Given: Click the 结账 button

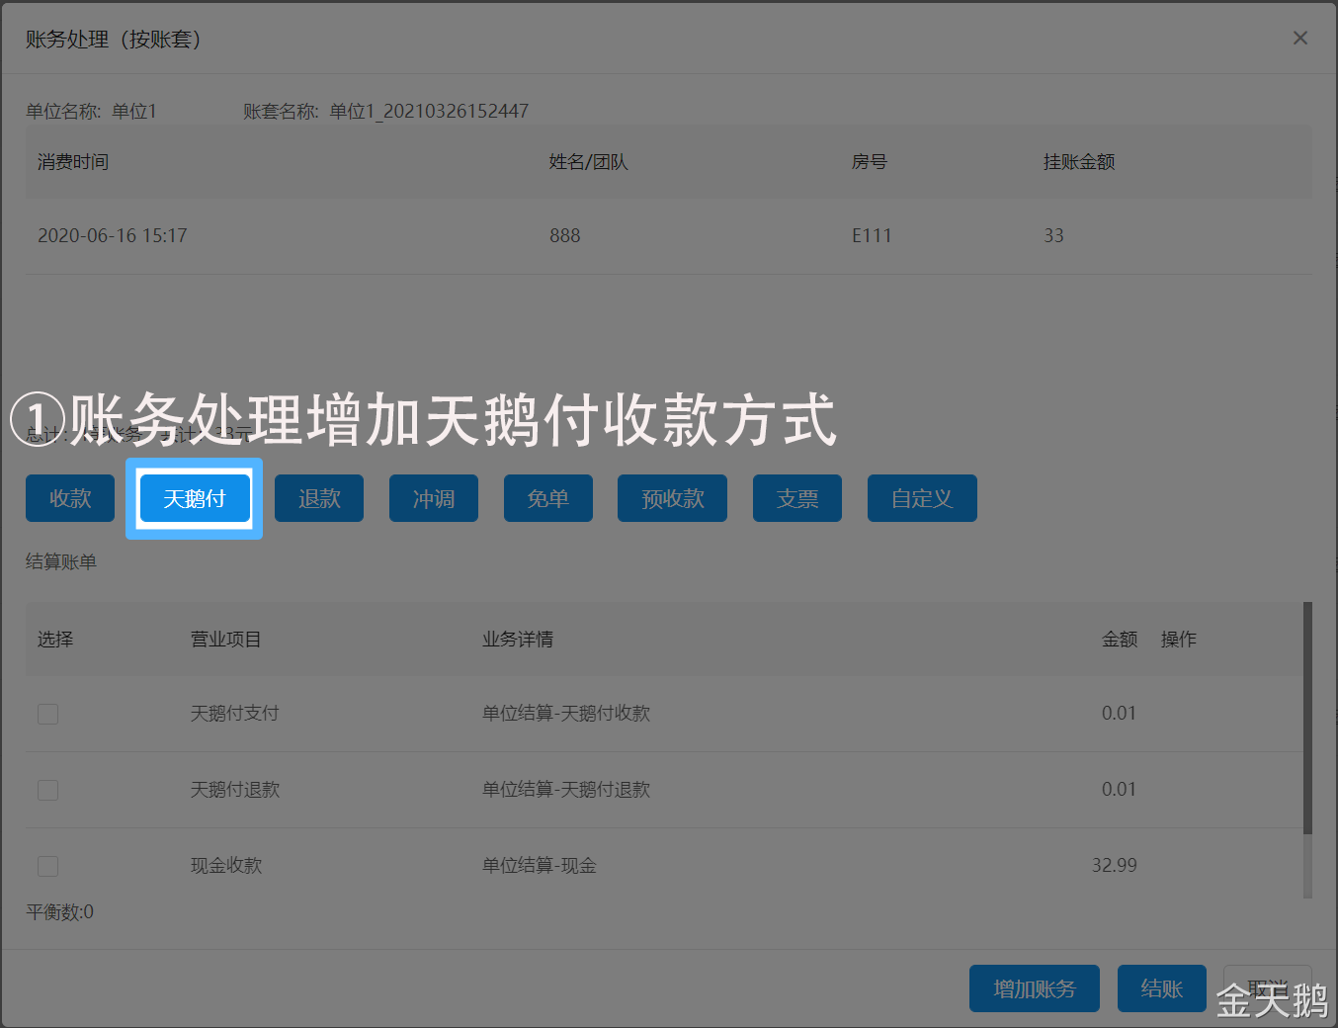Looking at the screenshot, I should (1162, 988).
